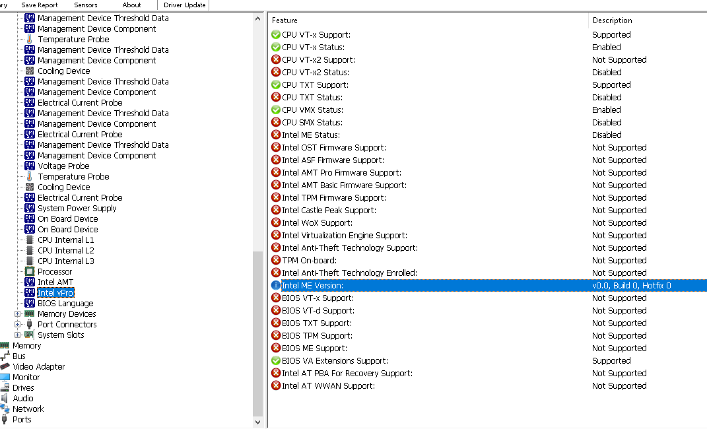Image resolution: width=707 pixels, height=429 pixels.
Task: Click the tree panel vertical scrollbar thumb
Action: pos(258,333)
